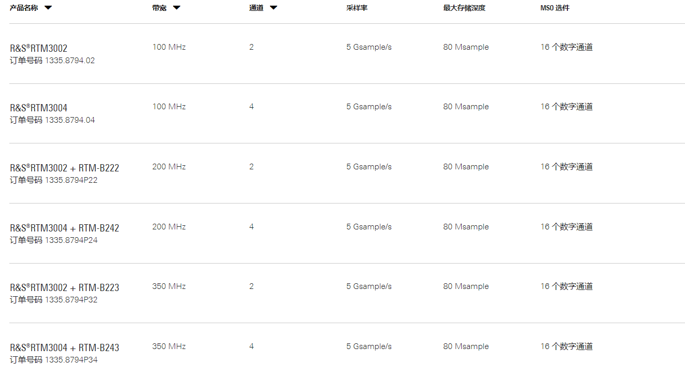Click sort arrow next to 通道
Image resolution: width=685 pixels, height=377 pixels.
pos(274,8)
